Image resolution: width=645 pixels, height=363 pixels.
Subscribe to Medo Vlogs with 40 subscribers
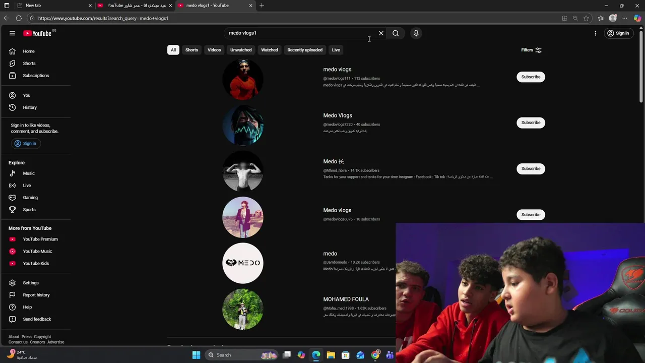[x=531, y=123]
